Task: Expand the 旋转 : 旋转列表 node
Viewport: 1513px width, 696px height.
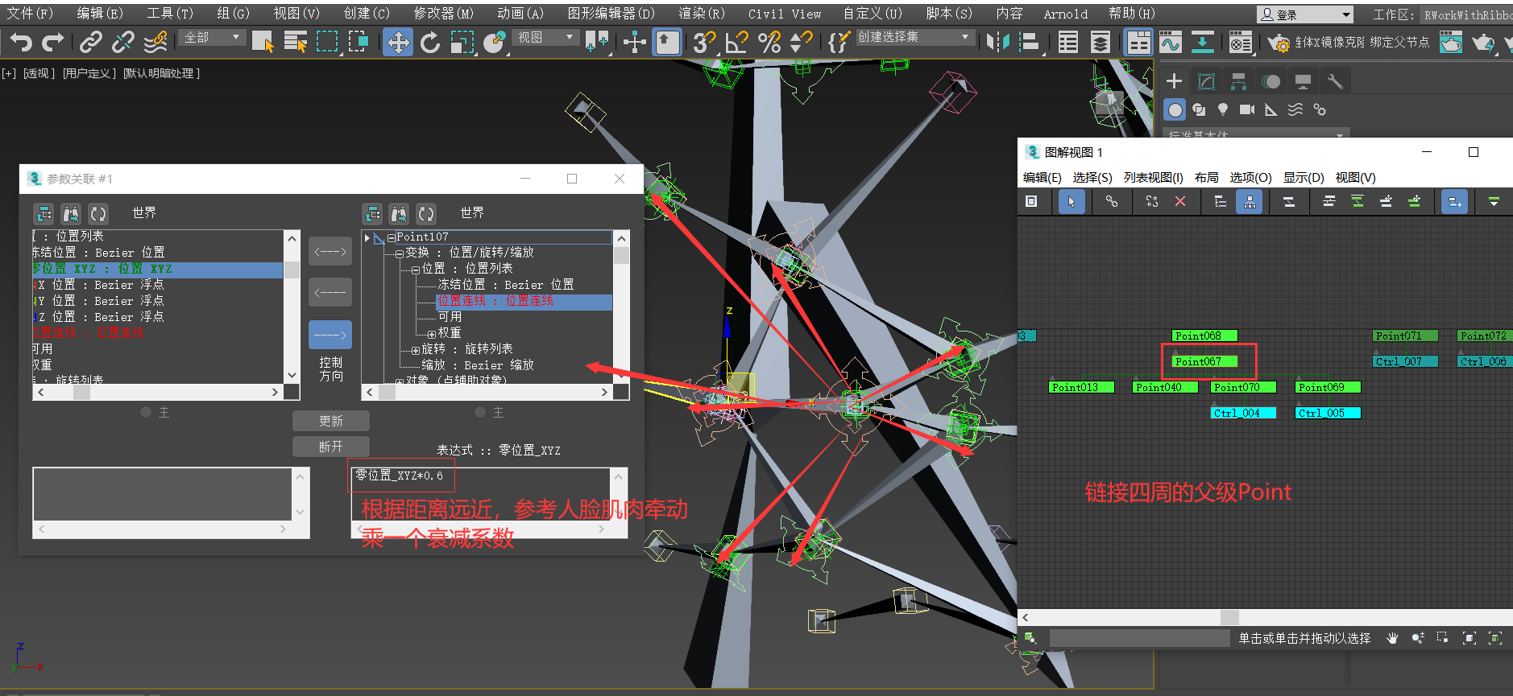Action: click(416, 350)
